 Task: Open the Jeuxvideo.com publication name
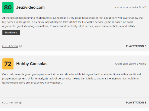pos(30,8)
